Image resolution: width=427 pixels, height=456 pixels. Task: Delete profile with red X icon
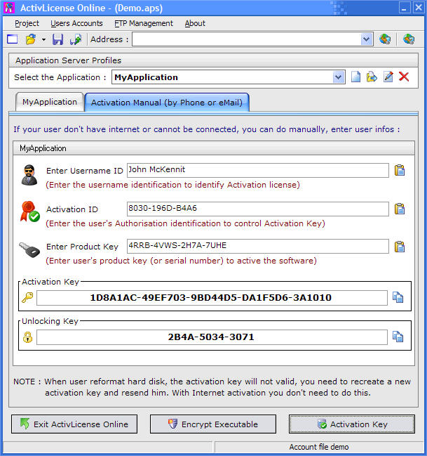[404, 77]
